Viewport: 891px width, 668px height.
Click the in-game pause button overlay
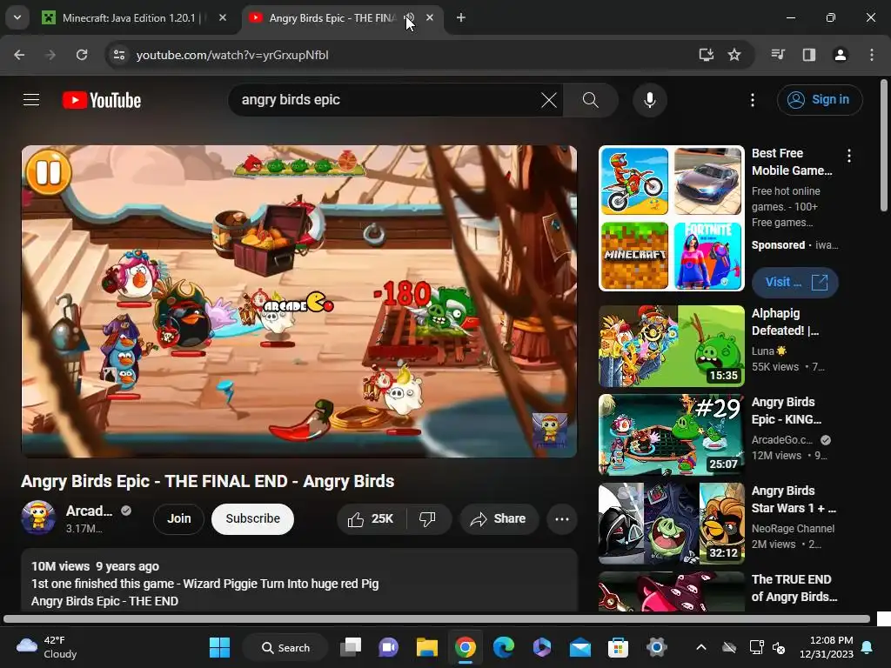coord(49,172)
